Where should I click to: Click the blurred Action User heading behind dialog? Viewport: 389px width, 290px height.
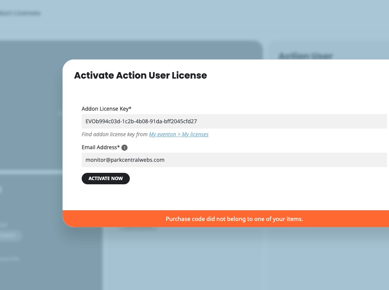click(x=306, y=56)
